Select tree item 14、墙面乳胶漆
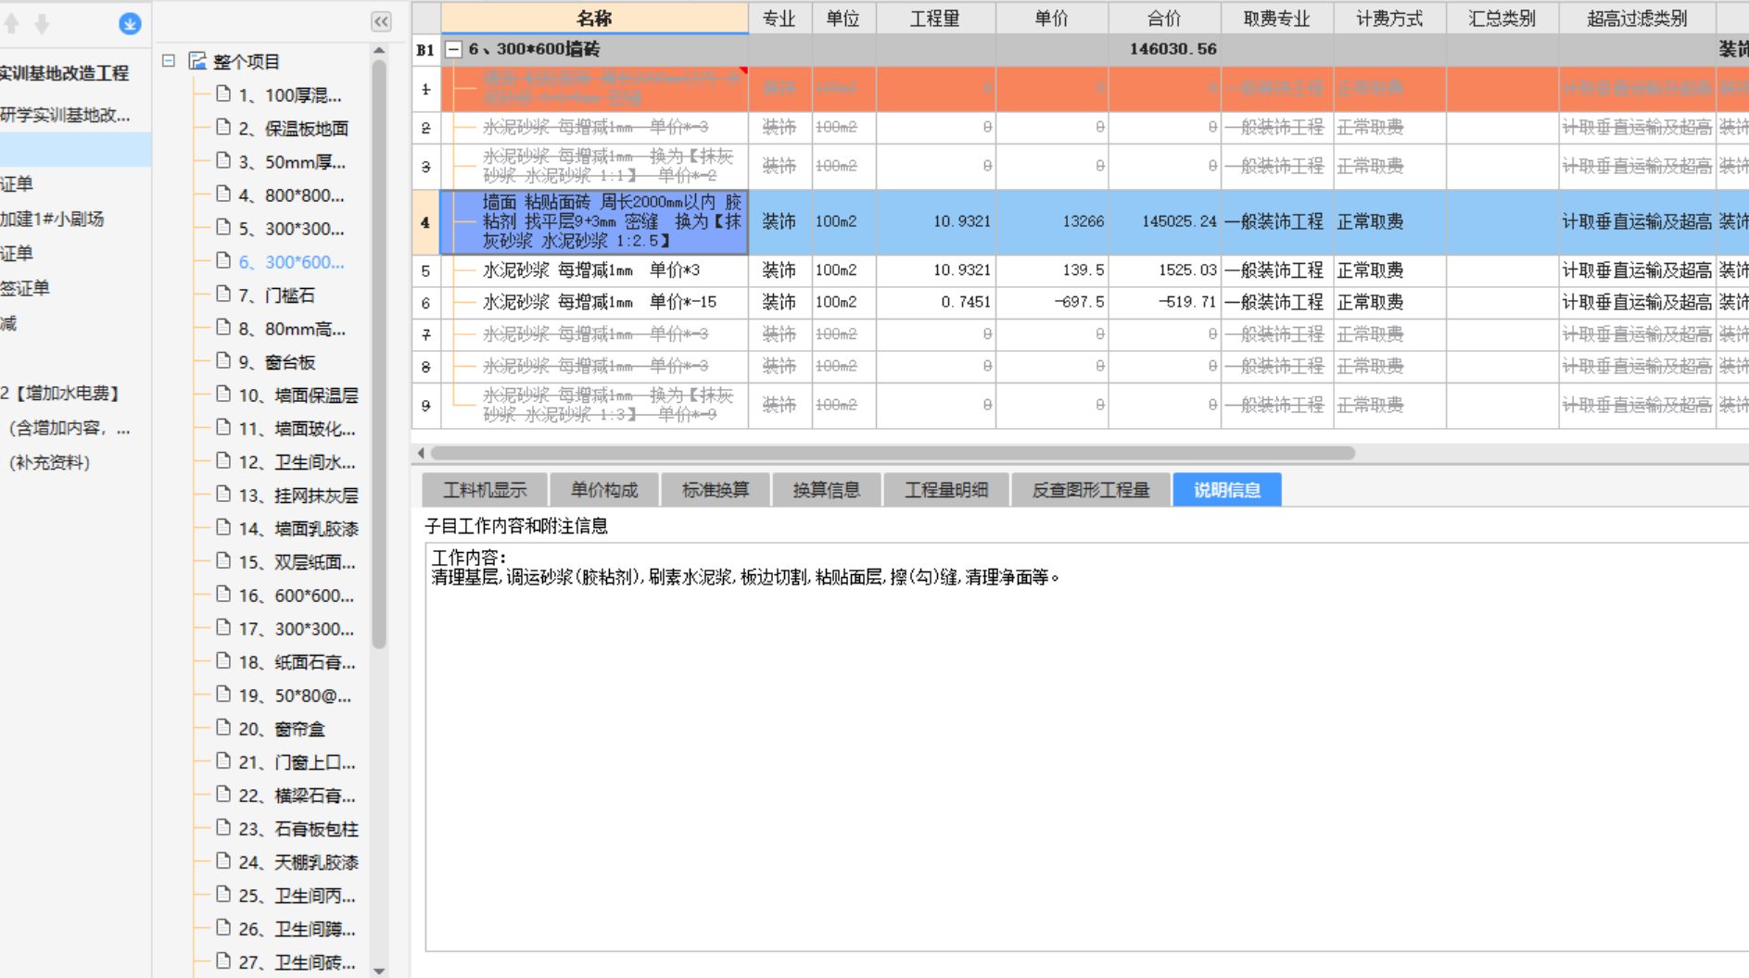 pos(298,528)
